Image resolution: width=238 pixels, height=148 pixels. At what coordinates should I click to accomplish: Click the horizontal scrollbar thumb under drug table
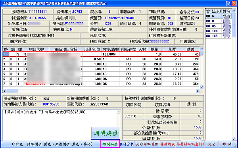[x=12, y=91]
